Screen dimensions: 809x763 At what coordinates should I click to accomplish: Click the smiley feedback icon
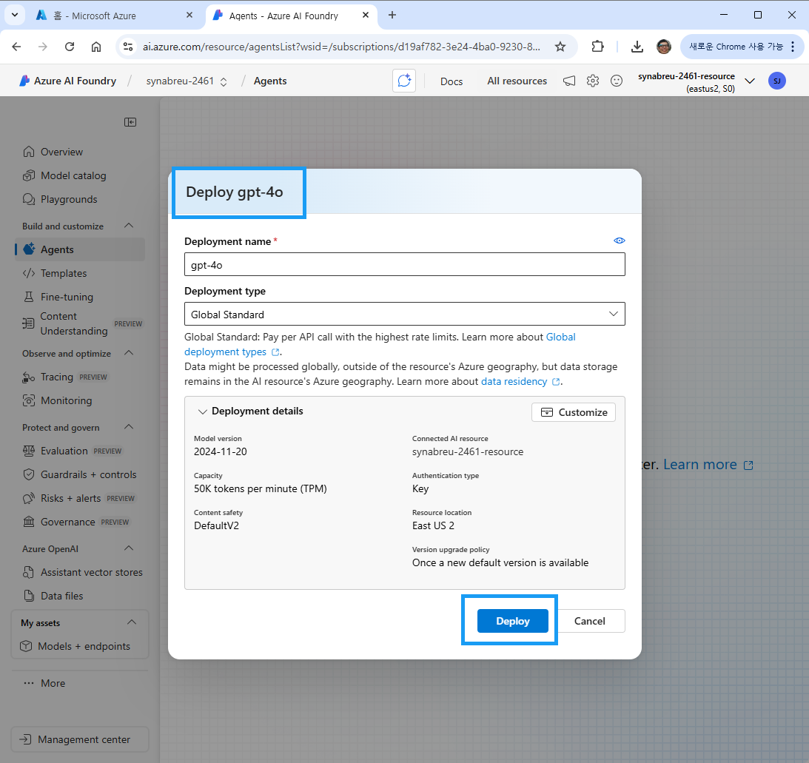pos(617,81)
